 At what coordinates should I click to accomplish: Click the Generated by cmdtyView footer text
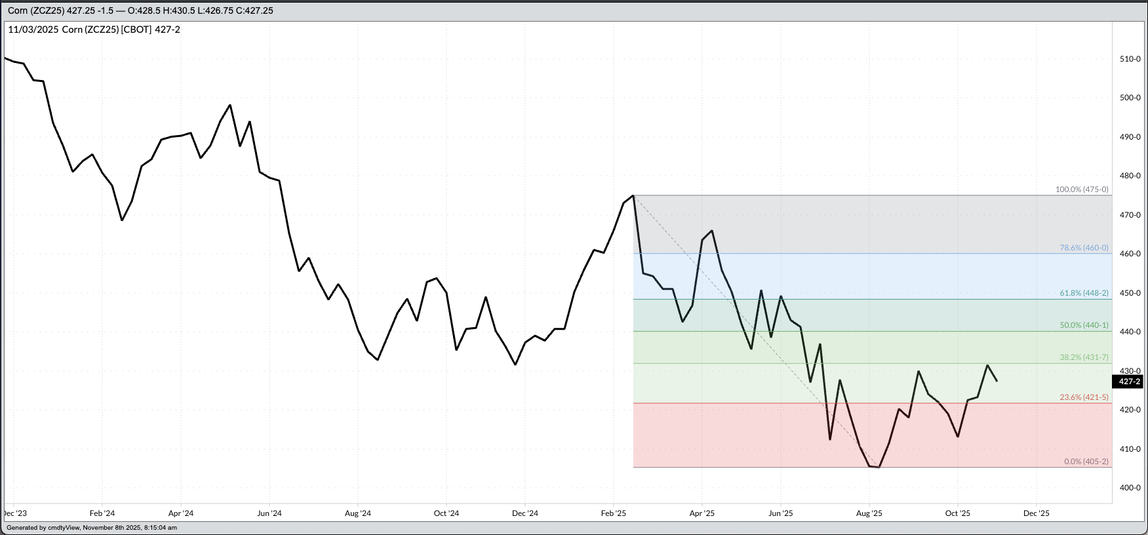[92, 528]
